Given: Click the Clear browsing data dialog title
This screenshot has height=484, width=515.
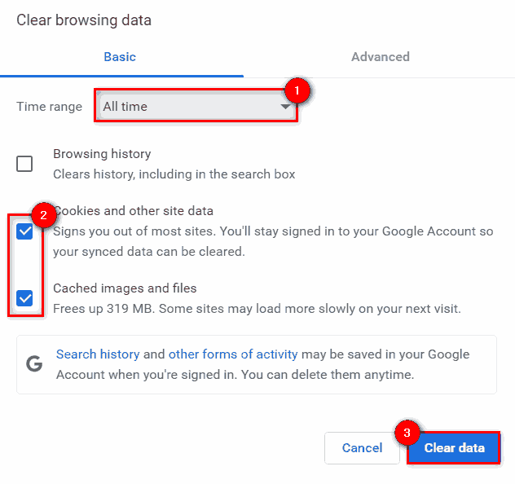Looking at the screenshot, I should [84, 20].
